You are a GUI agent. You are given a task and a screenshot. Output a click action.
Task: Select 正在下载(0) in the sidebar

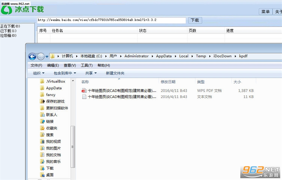coord(10,26)
